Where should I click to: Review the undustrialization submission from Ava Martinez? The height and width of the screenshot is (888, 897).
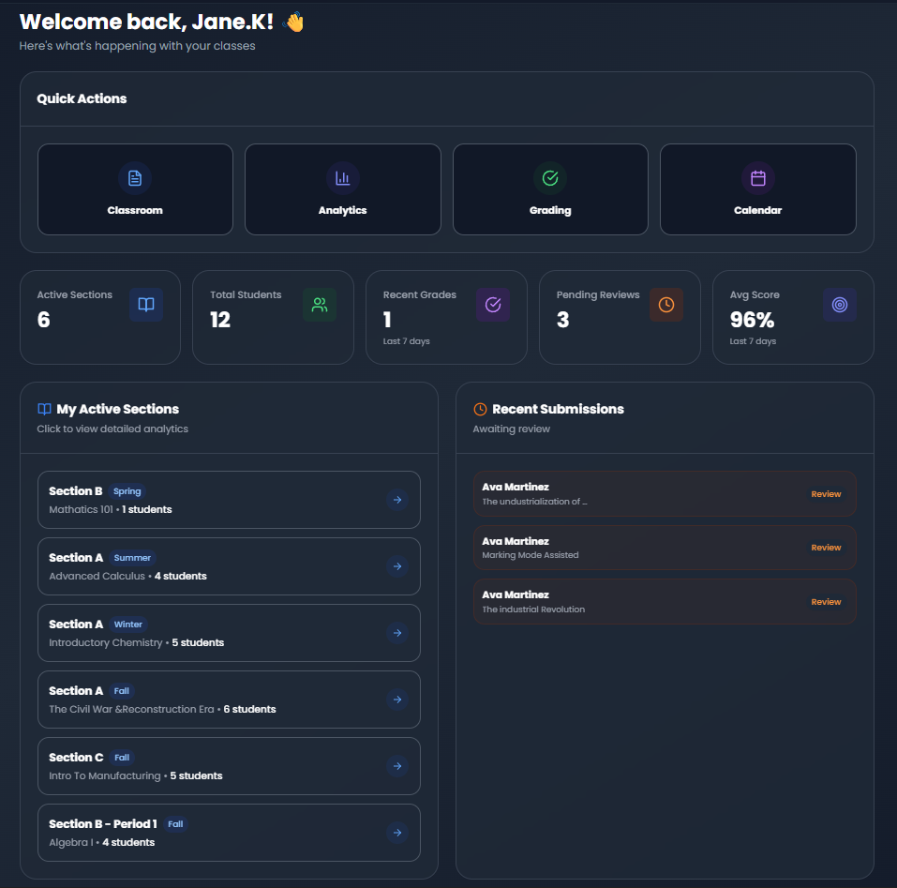coord(825,493)
